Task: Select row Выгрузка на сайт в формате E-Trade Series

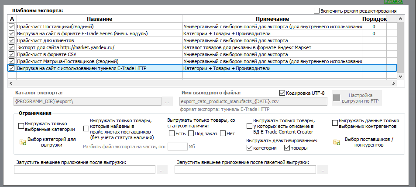Action: [202, 33]
